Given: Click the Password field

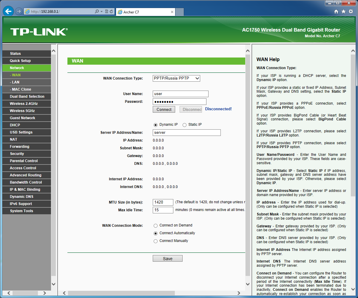Looking at the screenshot, I should click(x=180, y=102).
